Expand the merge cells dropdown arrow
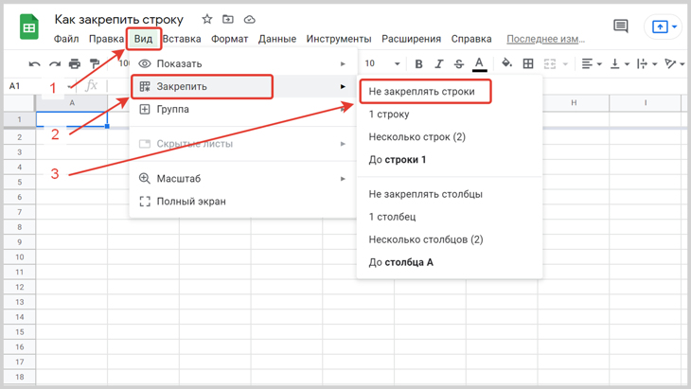The height and width of the screenshot is (389, 691). point(565,64)
